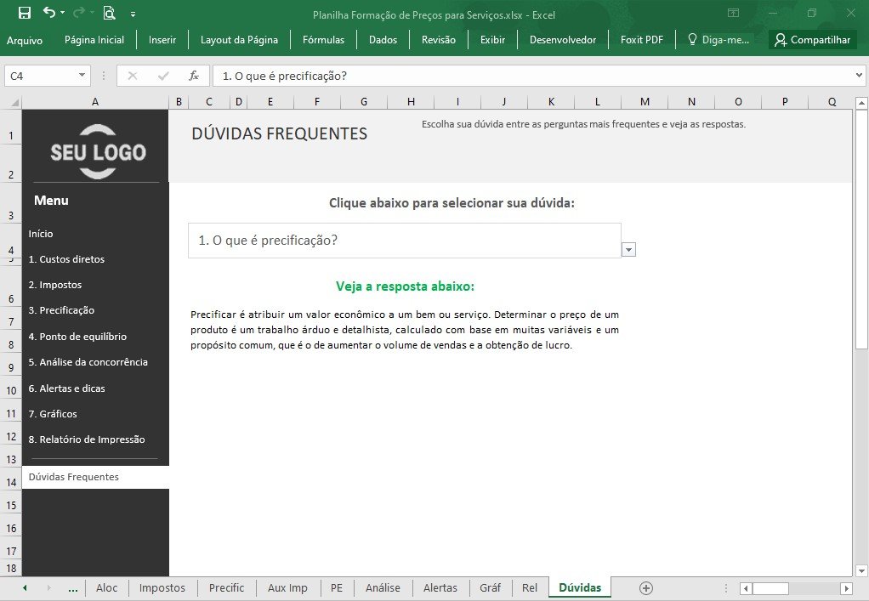The height and width of the screenshot is (601, 869).
Task: Select column G header
Action: pyautogui.click(x=364, y=102)
